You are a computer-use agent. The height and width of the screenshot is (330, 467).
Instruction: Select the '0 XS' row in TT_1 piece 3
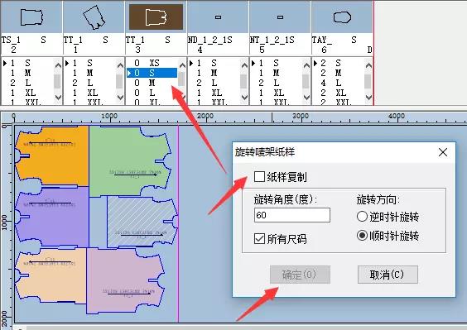(x=152, y=63)
